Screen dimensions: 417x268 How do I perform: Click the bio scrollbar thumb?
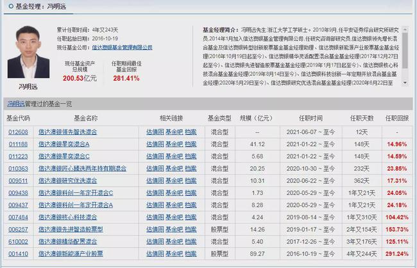point(405,50)
